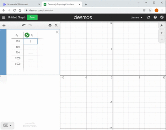The image size is (166, 130).
Task: Bookmark this page with the star icon
Action: [x=150, y=10]
